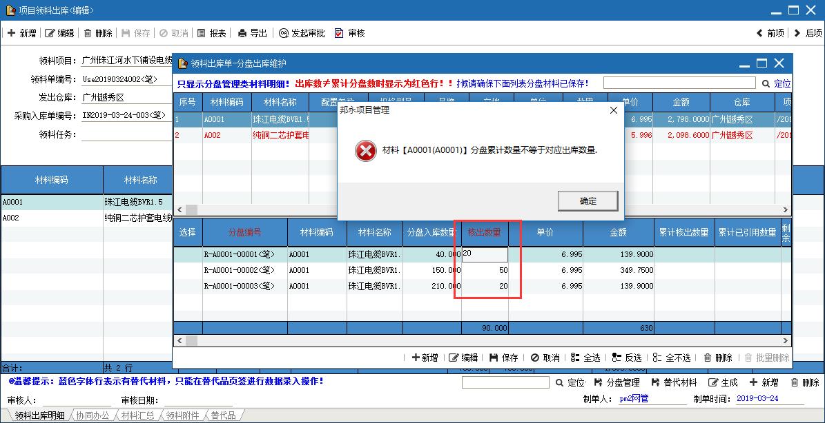Go to next record with 后项
The width and height of the screenshot is (825, 423).
(808, 33)
